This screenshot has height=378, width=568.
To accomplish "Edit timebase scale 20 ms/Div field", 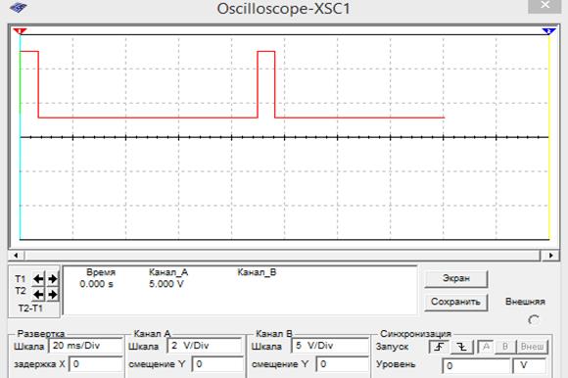I will click(x=85, y=346).
